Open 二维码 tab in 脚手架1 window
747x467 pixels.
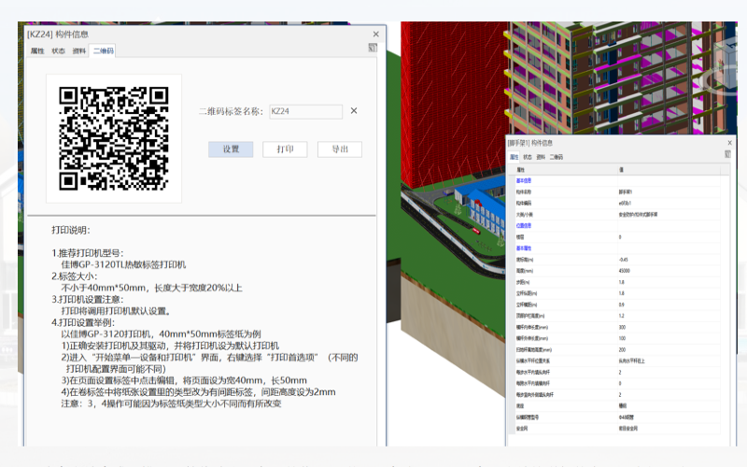(556, 157)
